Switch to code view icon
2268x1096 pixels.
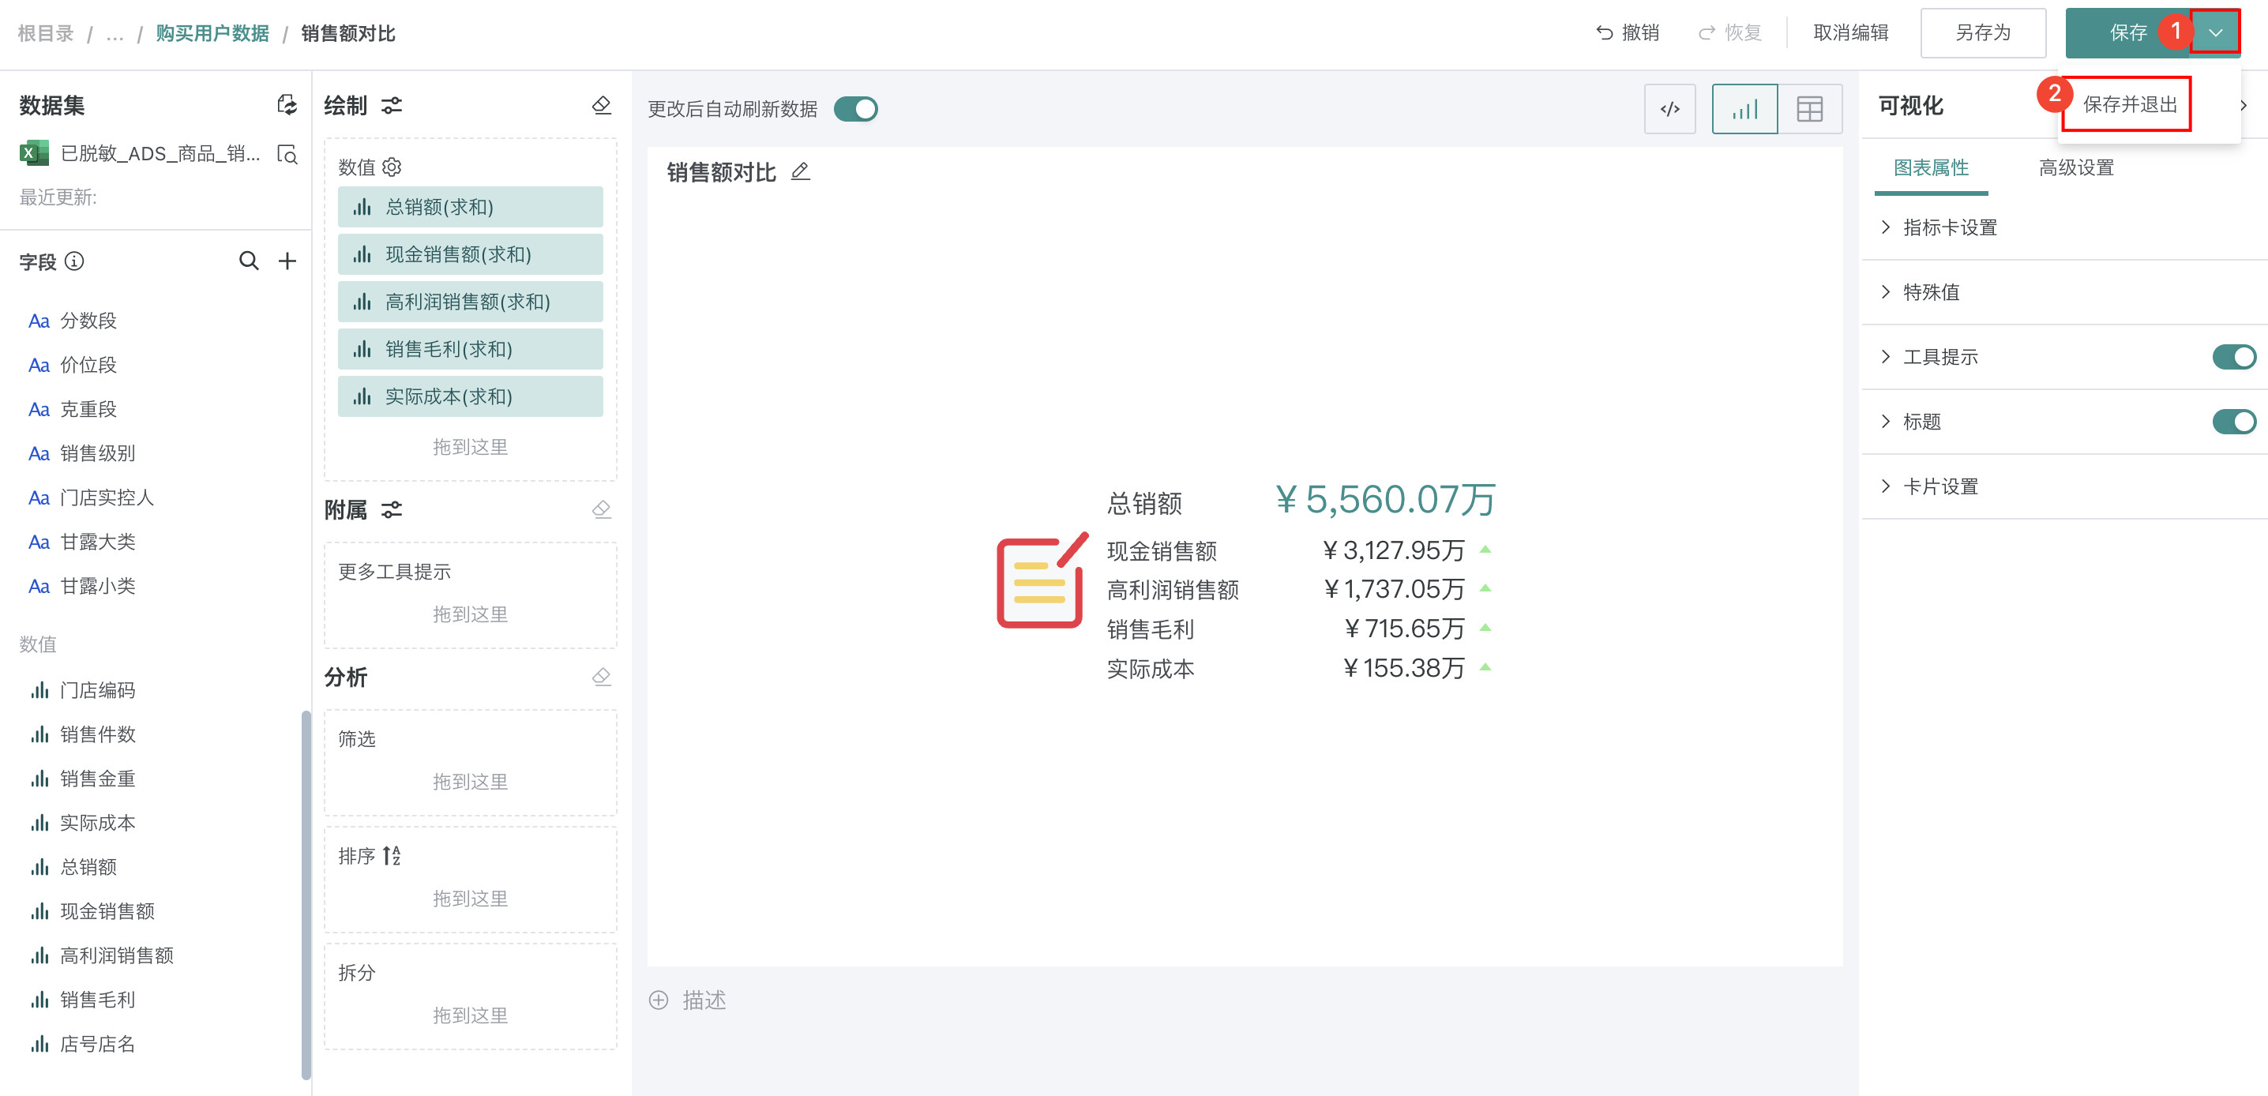[1669, 109]
